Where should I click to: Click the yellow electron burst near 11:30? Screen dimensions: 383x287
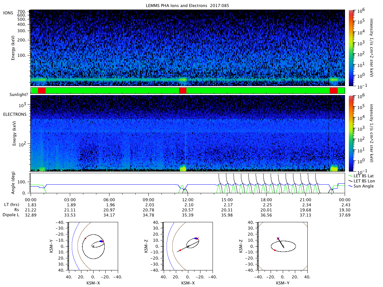click(183, 168)
